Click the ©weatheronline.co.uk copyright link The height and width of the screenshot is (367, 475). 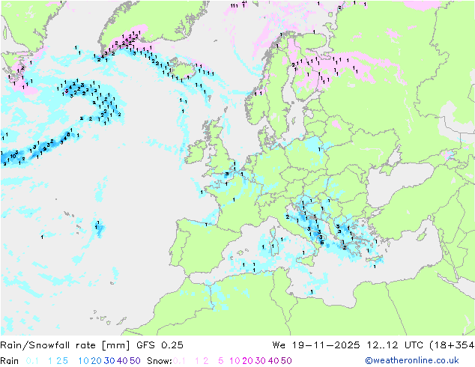coord(412,360)
